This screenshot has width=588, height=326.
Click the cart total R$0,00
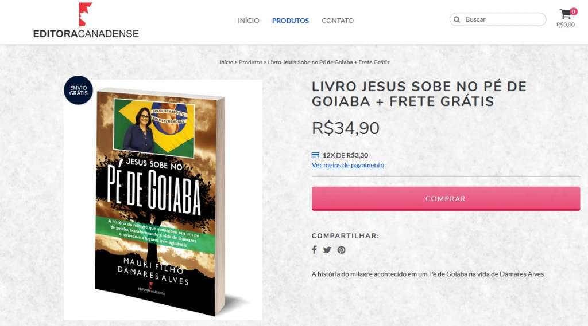point(566,25)
